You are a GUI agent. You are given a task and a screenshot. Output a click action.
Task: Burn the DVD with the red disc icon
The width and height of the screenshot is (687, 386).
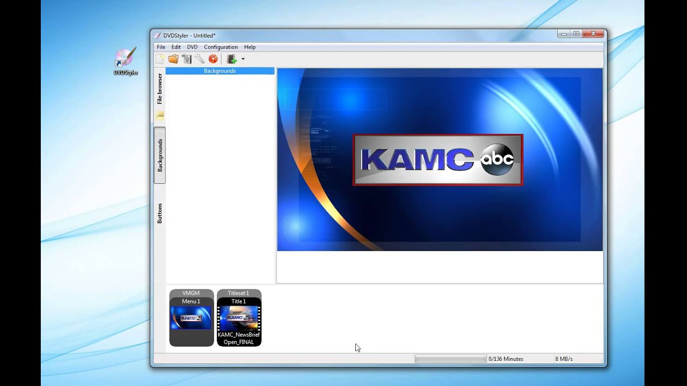coord(213,59)
